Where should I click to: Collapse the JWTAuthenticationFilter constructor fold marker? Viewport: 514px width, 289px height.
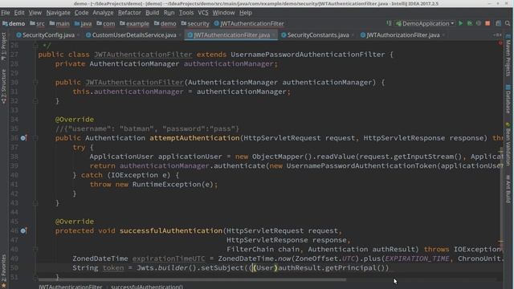tap(35, 82)
